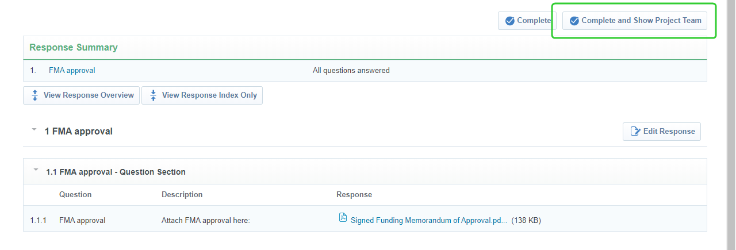Collapse the 1.1 Question Section triangle
The width and height of the screenshot is (736, 250).
tap(36, 170)
